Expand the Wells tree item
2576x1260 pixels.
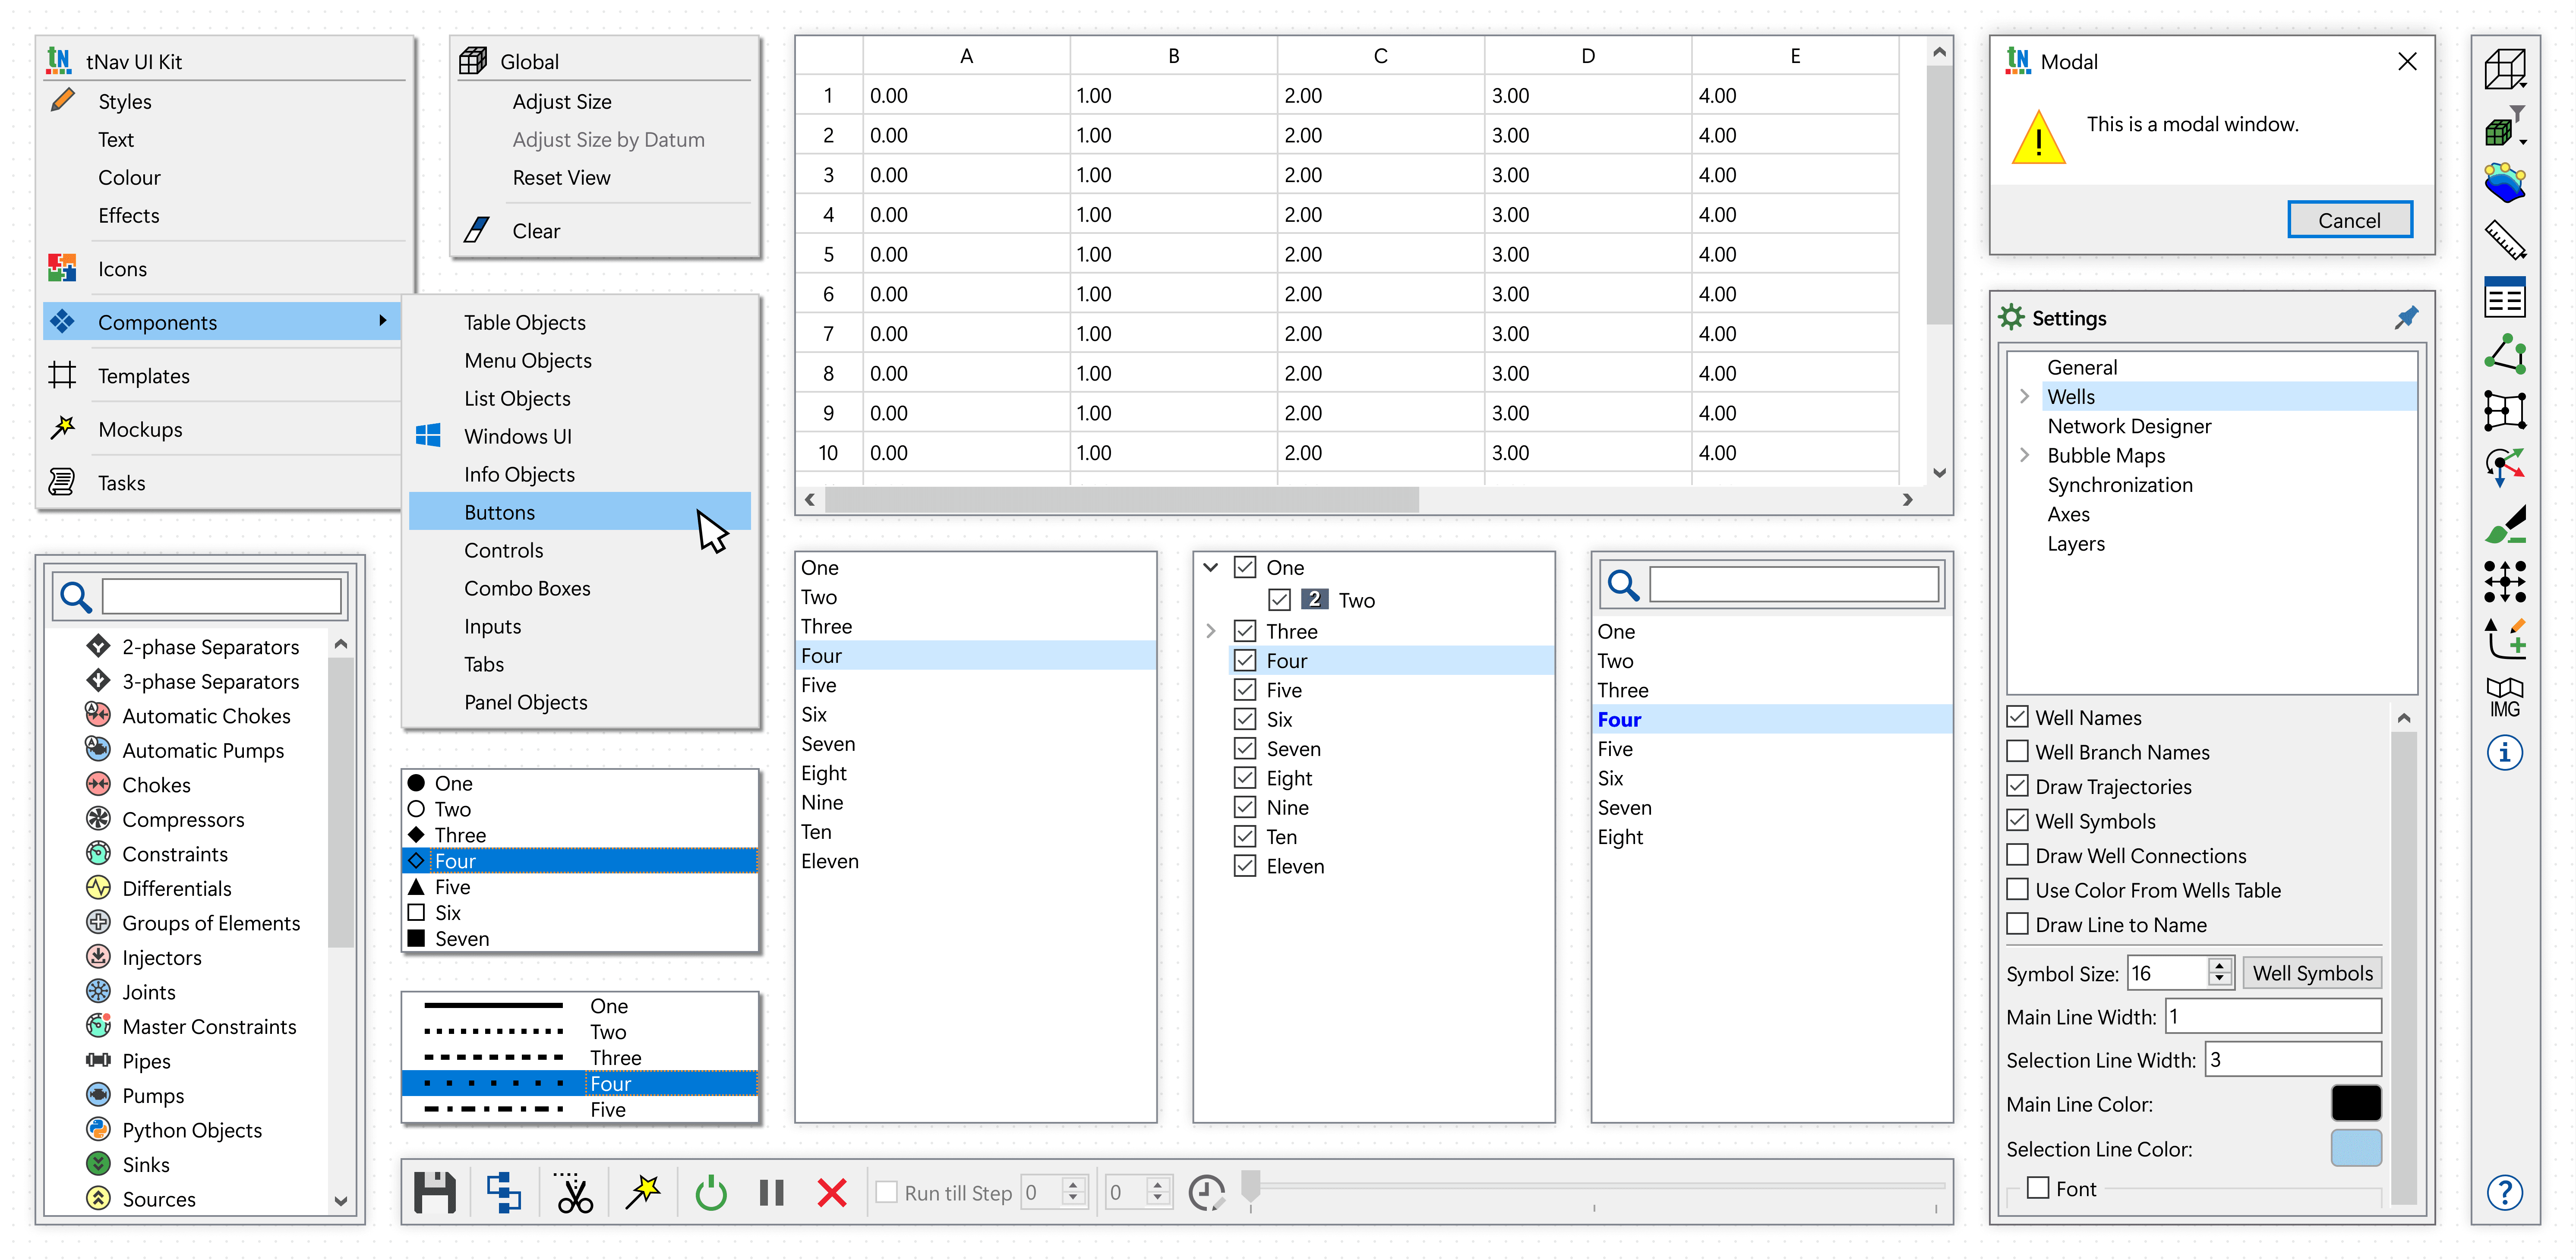(x=2024, y=397)
